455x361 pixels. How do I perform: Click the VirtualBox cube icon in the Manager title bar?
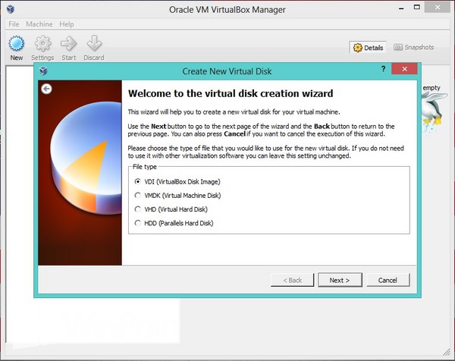(11, 9)
